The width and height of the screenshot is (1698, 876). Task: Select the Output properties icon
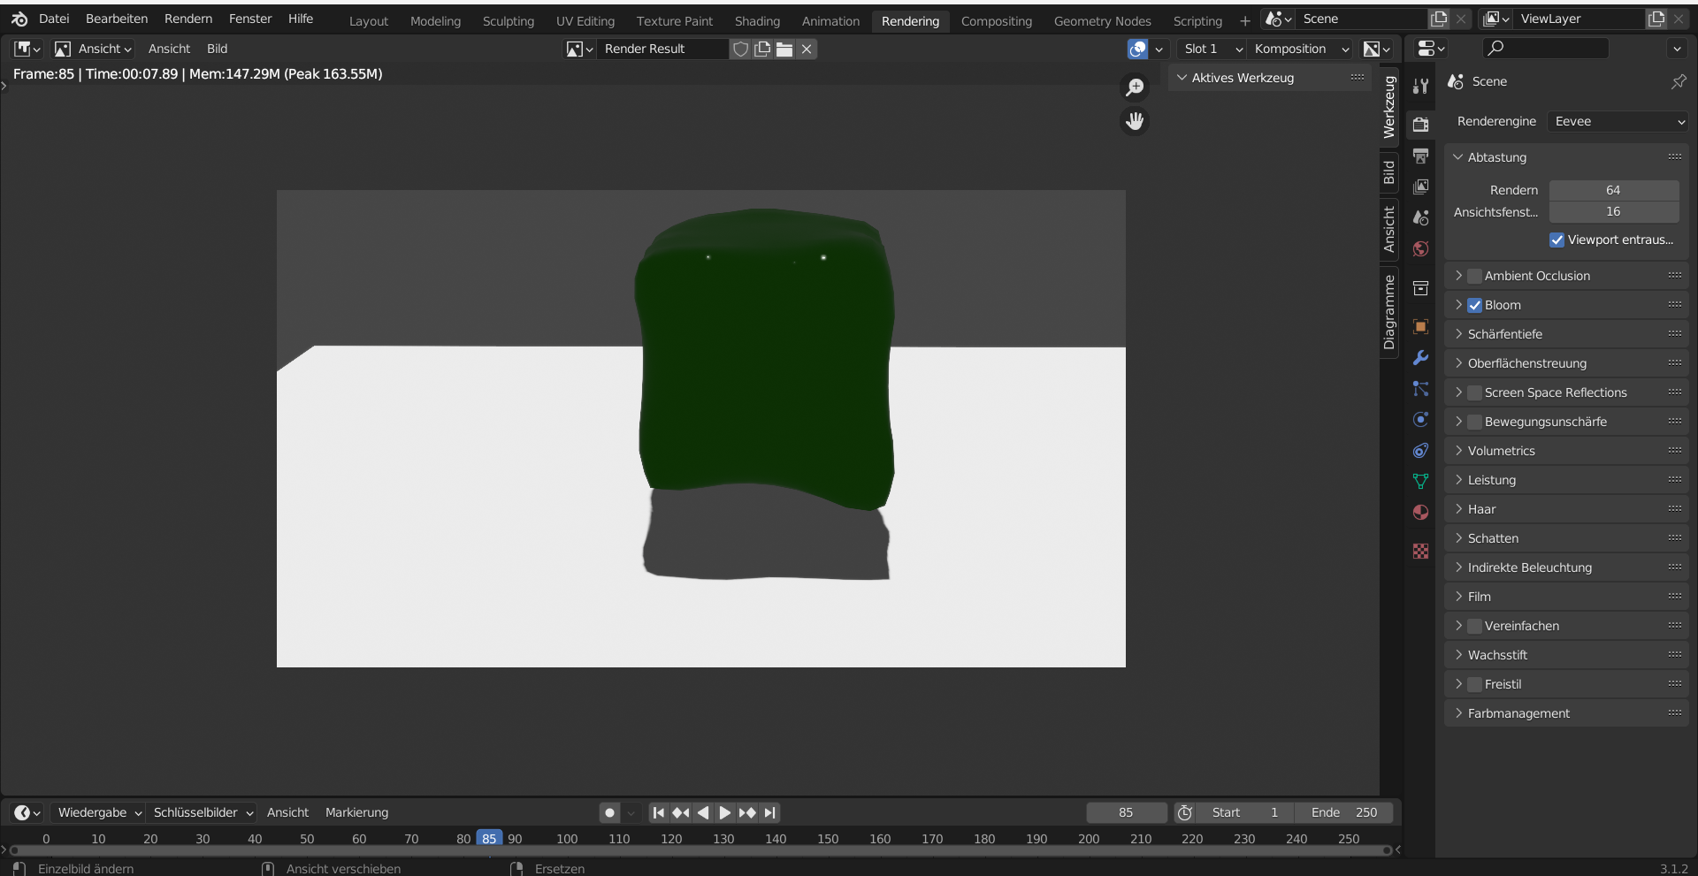pos(1420,155)
